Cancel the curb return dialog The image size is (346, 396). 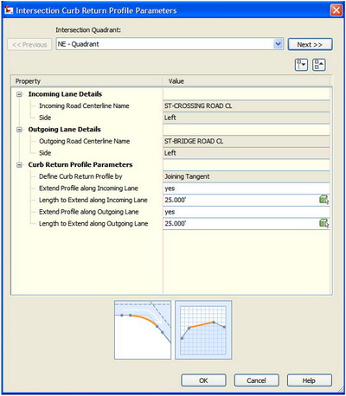tap(256, 380)
